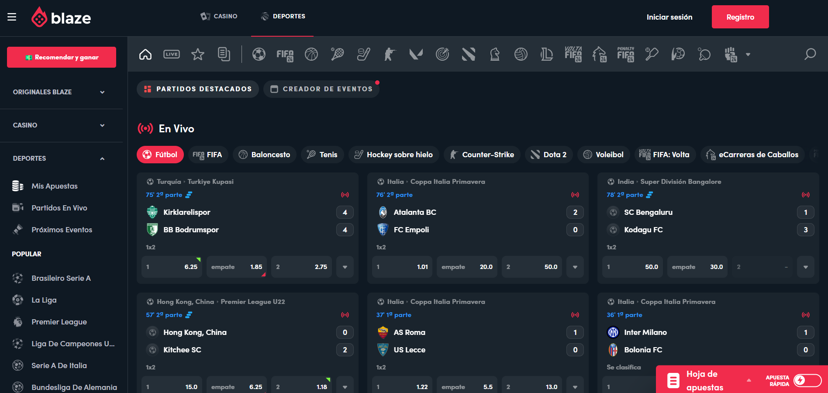The image size is (828, 393).
Task: Select the basketball toolbar icon
Action: pyautogui.click(x=311, y=54)
